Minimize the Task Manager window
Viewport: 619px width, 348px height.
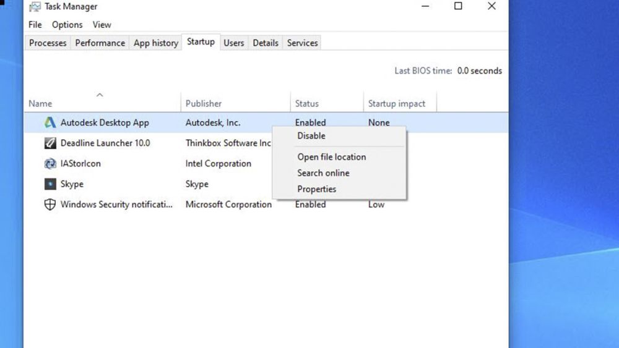425,6
